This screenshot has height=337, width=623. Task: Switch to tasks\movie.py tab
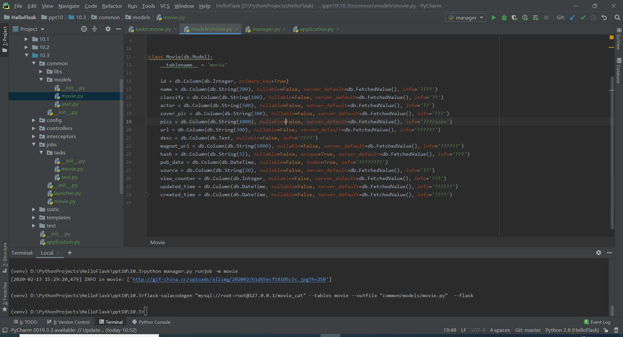pyautogui.click(x=153, y=29)
